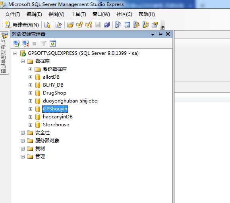Click the Properties window icon in toolbar
Screen dimensions: 230x203
coord(155,25)
